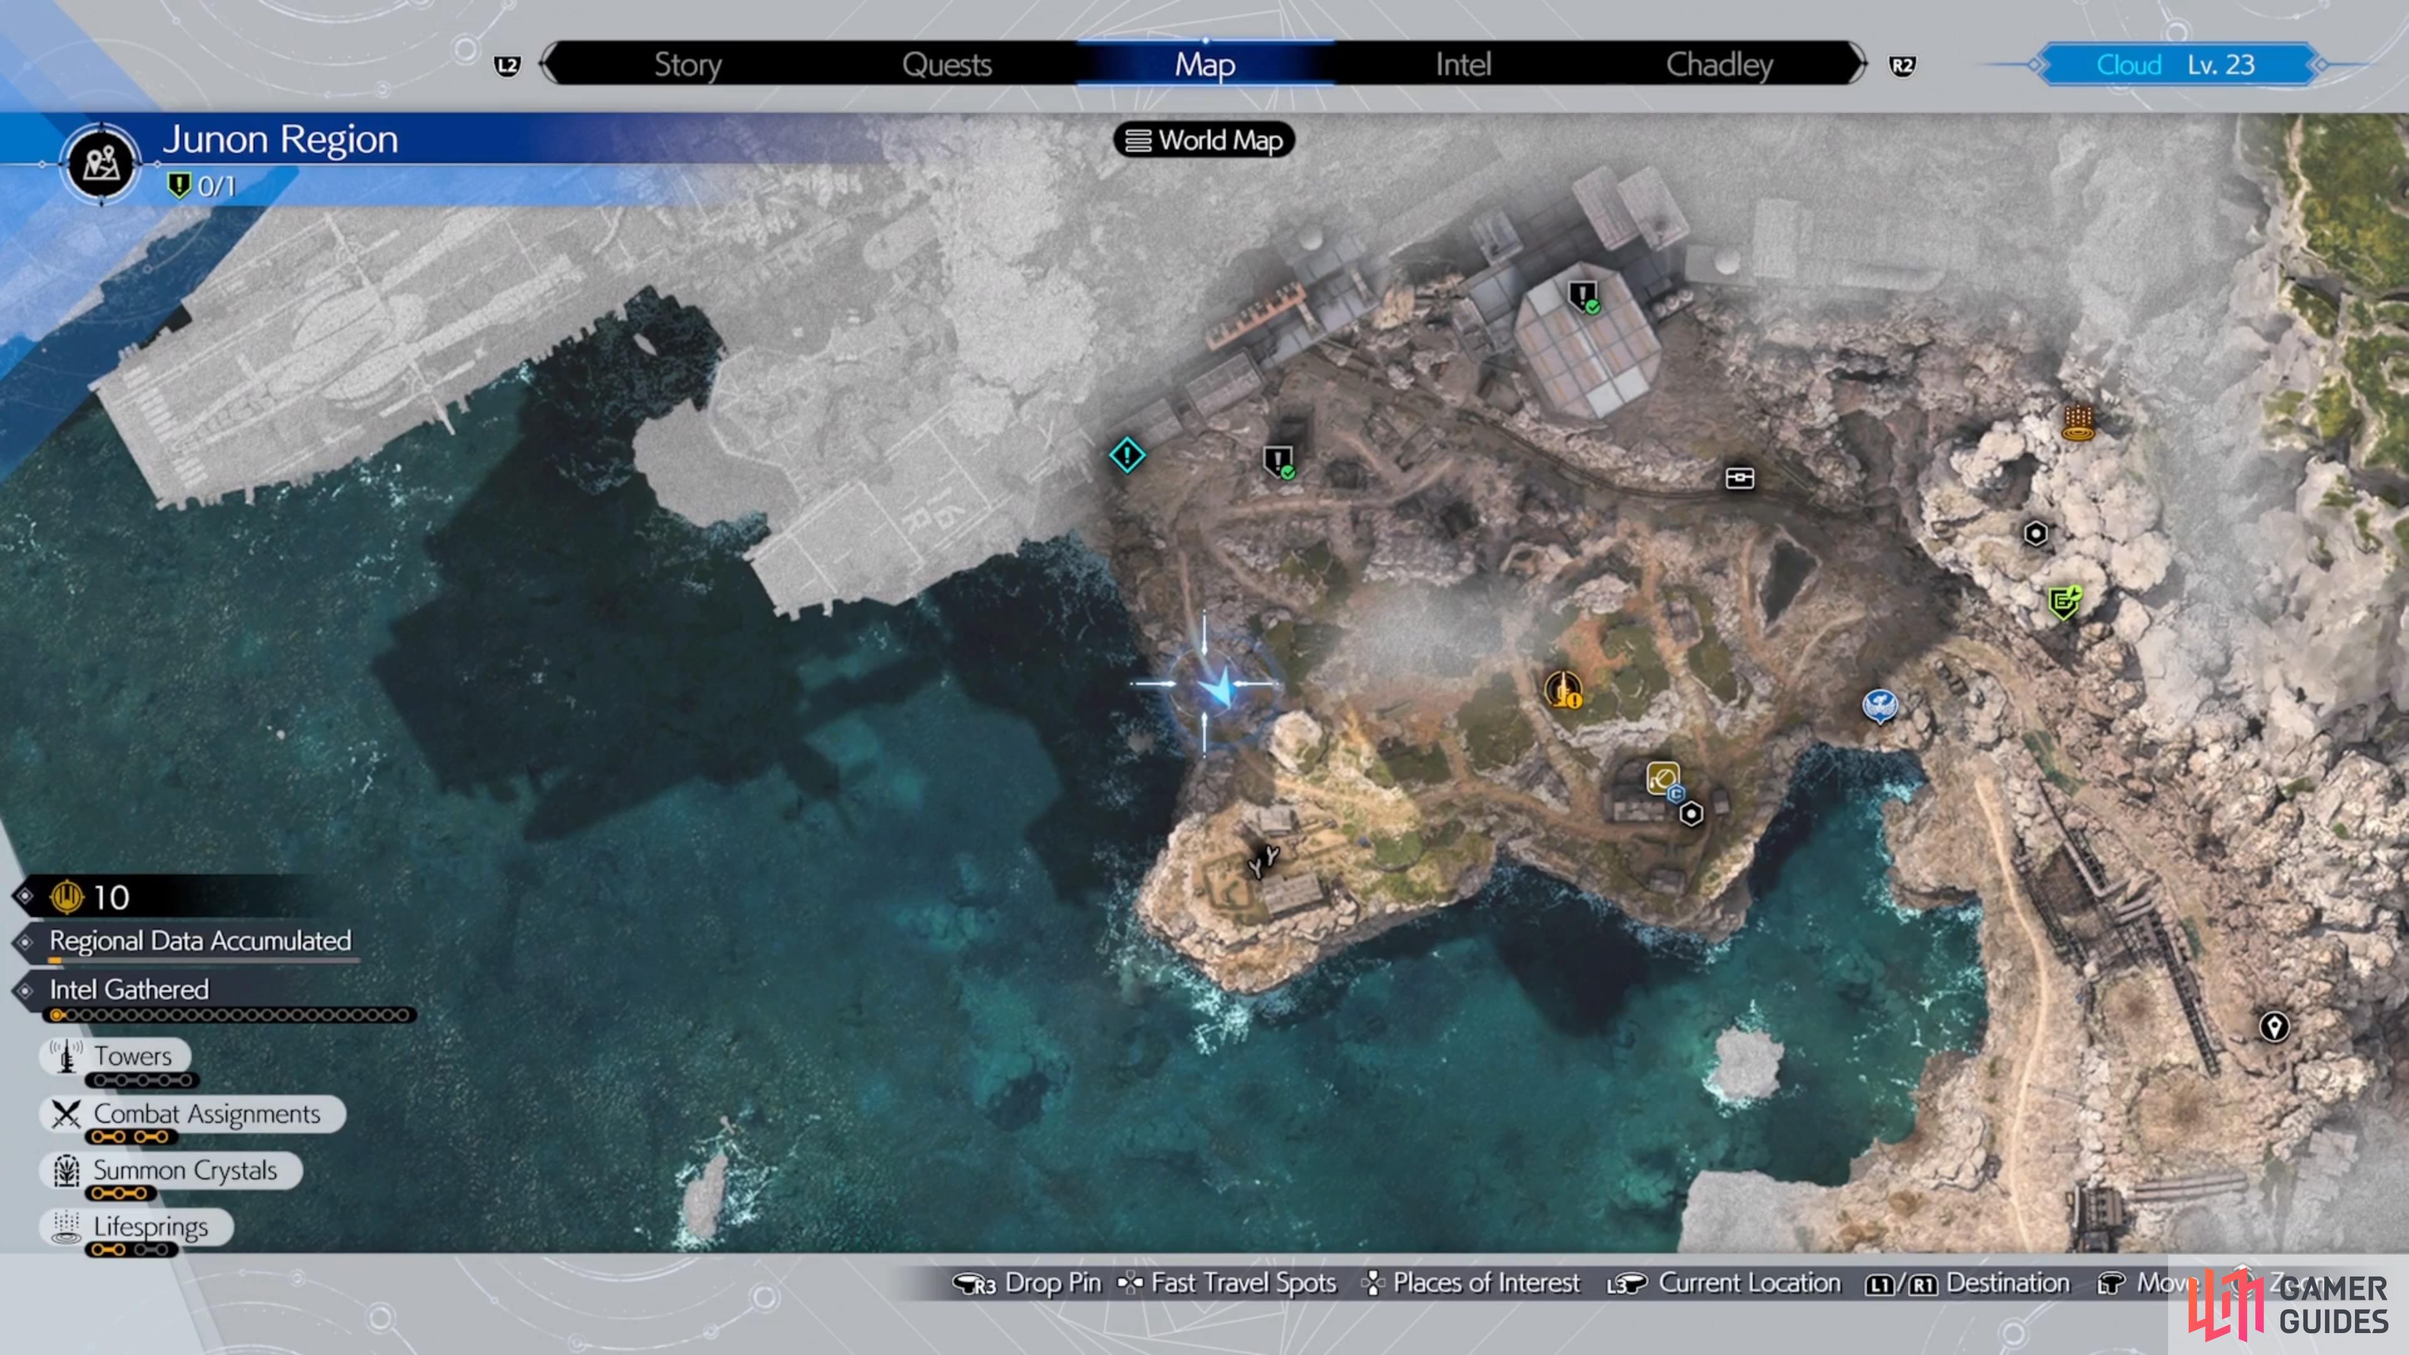The width and height of the screenshot is (2409, 1355).
Task: Click the Fast Travel Spots hint
Action: coord(1227,1283)
